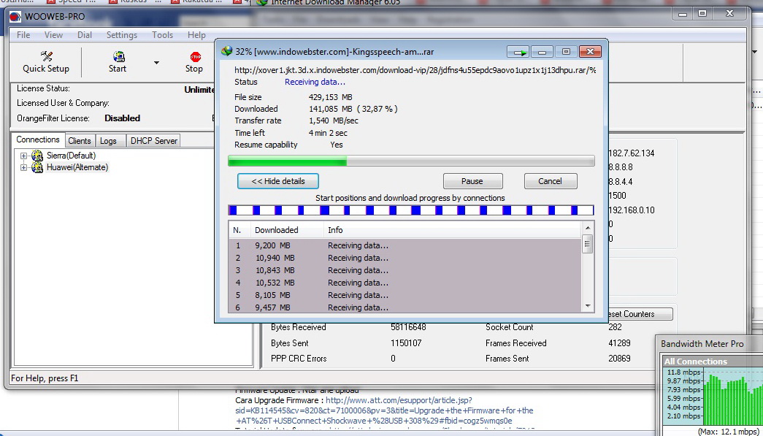Screen dimensions: 763x436
Task: Click the N. column header
Action: point(239,230)
